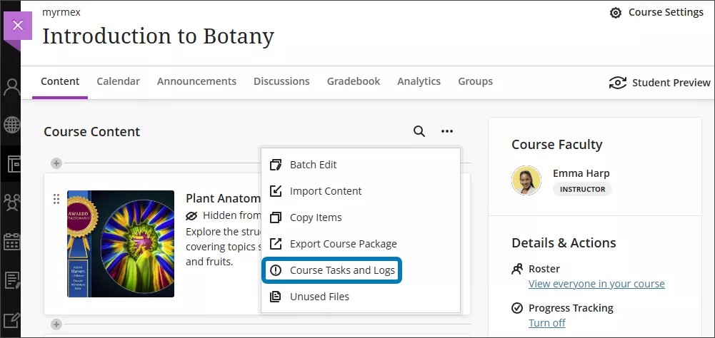Enter Student Preview mode
Image resolution: width=715 pixels, height=338 pixels.
coord(659,83)
